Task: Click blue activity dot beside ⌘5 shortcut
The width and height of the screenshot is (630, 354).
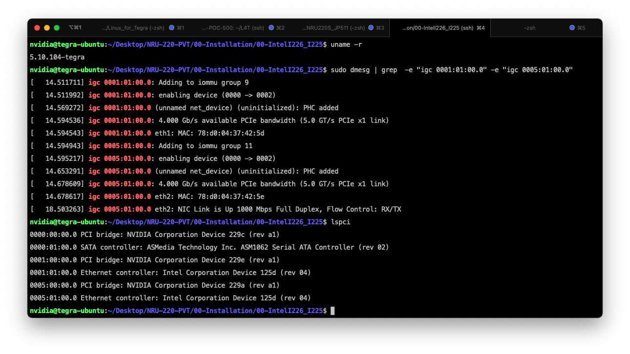Action: click(x=572, y=28)
